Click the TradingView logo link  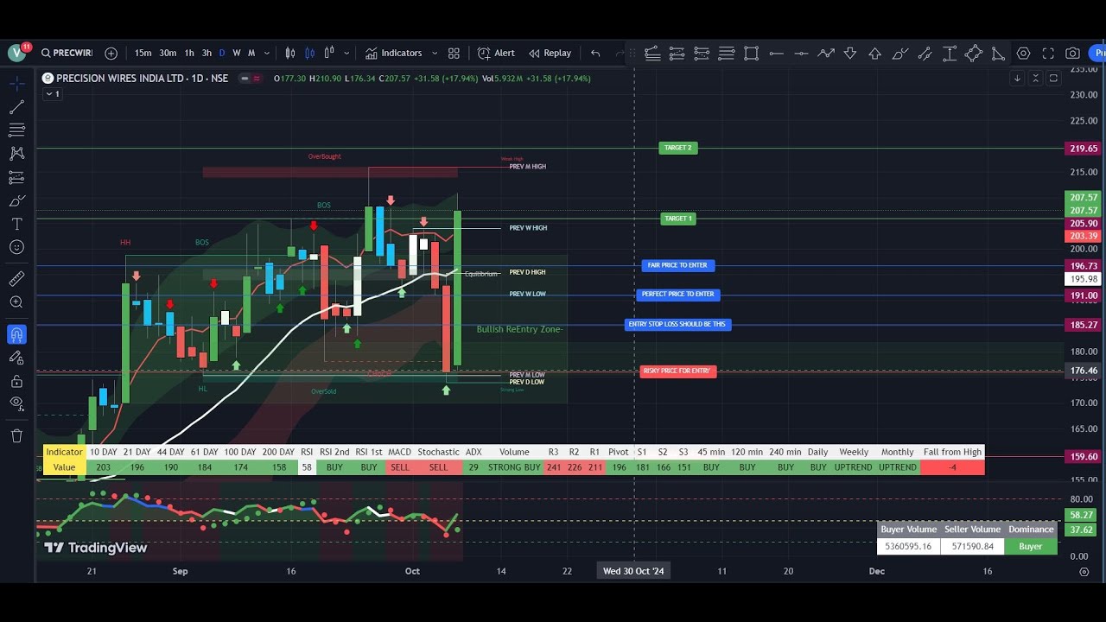pos(96,548)
